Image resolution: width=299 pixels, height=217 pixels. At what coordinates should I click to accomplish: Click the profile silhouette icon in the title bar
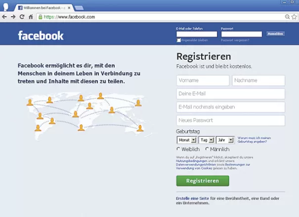(x=6, y=7)
